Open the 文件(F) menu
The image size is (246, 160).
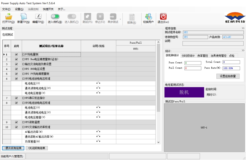point(6,9)
